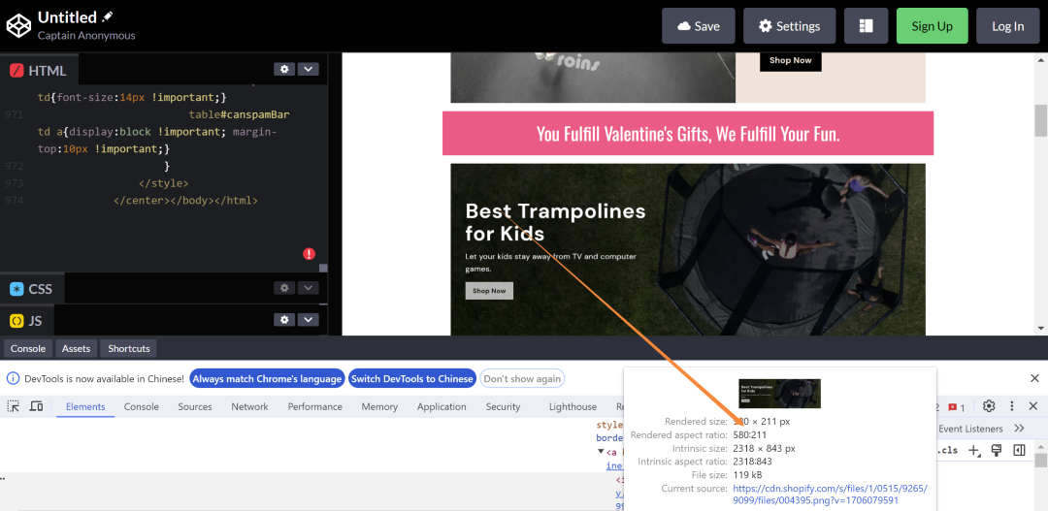Open DevTools three-dot customize menu
This screenshot has height=511, width=1048.
click(x=1011, y=406)
